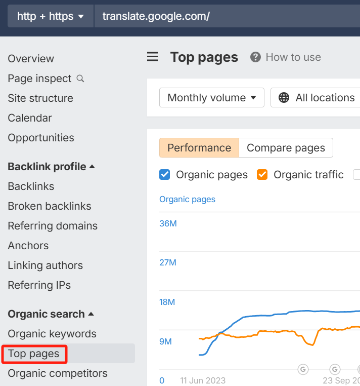Viewport: 360px width, 386px height.
Task: Open the Monthly volume dropdown
Action: pyautogui.click(x=211, y=98)
